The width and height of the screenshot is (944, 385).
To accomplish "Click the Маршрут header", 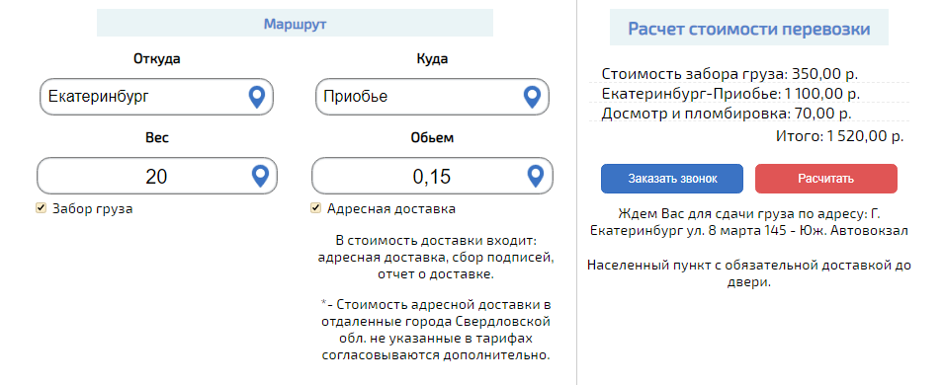I will (295, 24).
